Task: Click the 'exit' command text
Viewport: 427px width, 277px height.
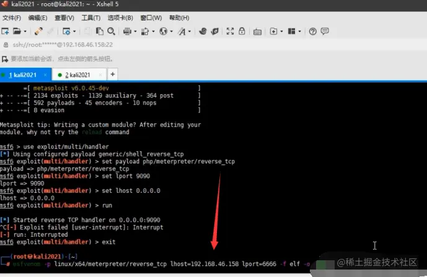Action: click(x=108, y=242)
